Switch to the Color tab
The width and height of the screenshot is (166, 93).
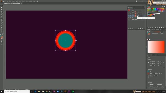click(149, 30)
